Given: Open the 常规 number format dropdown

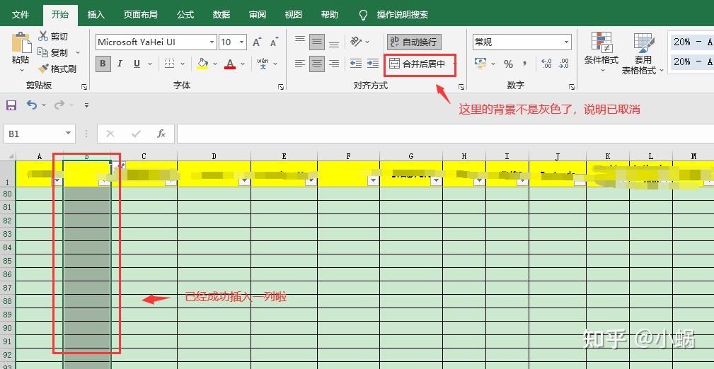Looking at the screenshot, I should coord(567,42).
